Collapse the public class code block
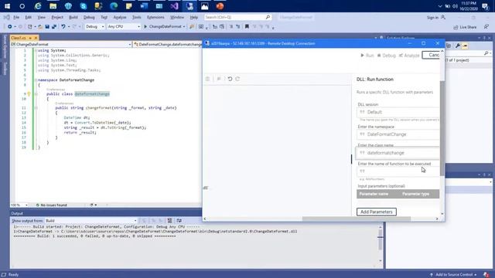Viewport: 495px width, 278px height. 36,94
